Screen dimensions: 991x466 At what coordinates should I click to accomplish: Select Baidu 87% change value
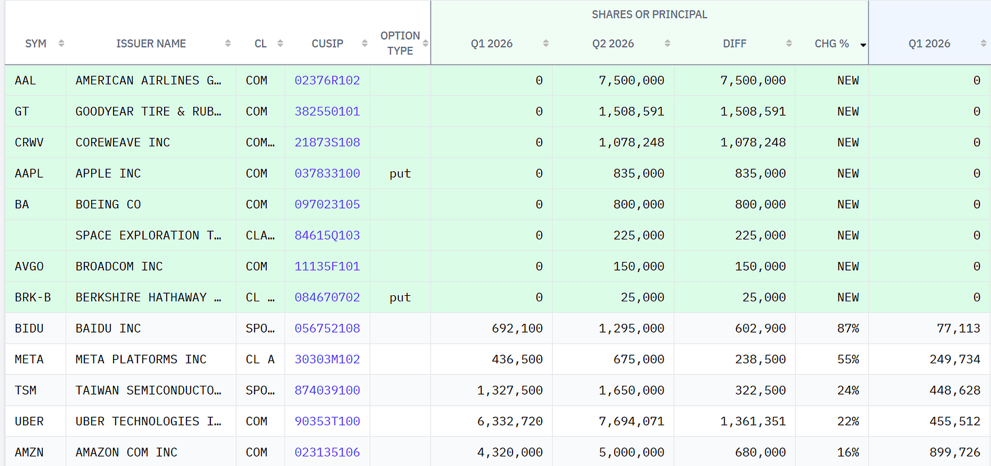pos(848,329)
